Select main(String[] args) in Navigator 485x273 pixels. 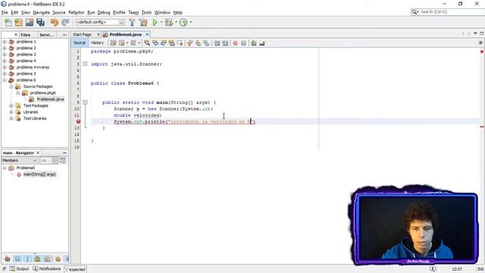39,174
